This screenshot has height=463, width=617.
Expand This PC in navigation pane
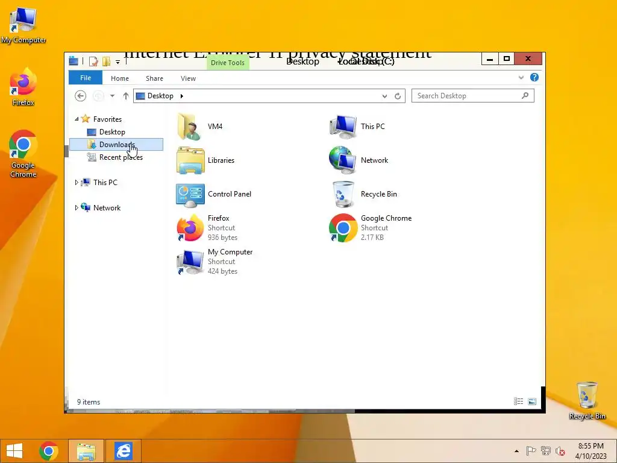click(77, 182)
